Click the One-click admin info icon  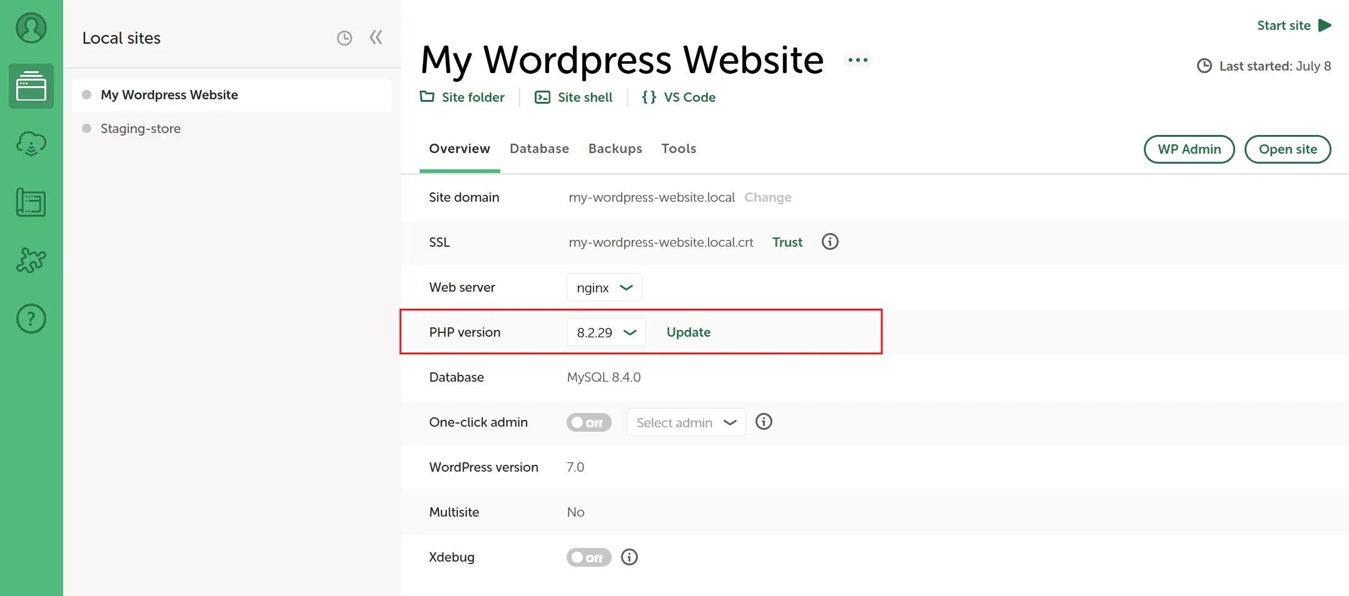[x=764, y=422]
